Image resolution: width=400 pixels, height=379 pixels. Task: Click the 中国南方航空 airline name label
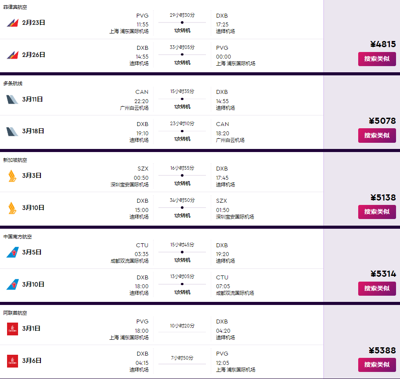coord(18,237)
